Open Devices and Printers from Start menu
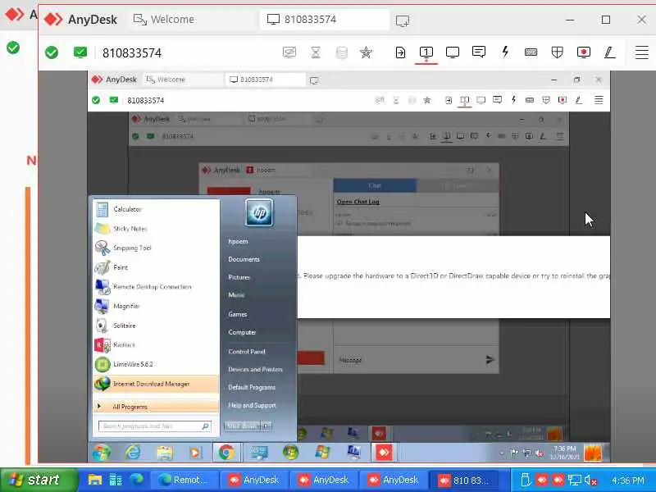This screenshot has height=492, width=656. tap(255, 370)
